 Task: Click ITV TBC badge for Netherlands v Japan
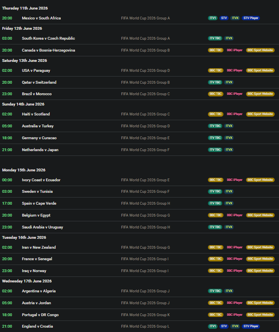pos(215,150)
